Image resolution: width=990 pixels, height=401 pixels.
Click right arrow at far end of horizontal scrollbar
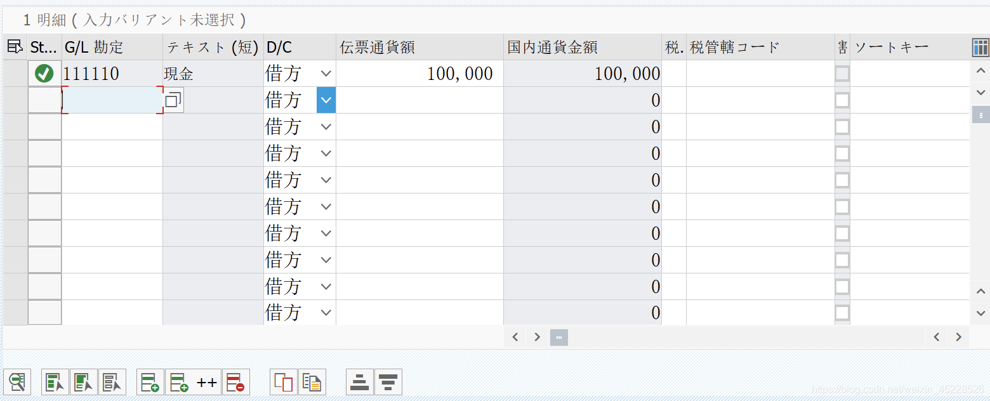pyautogui.click(x=958, y=337)
